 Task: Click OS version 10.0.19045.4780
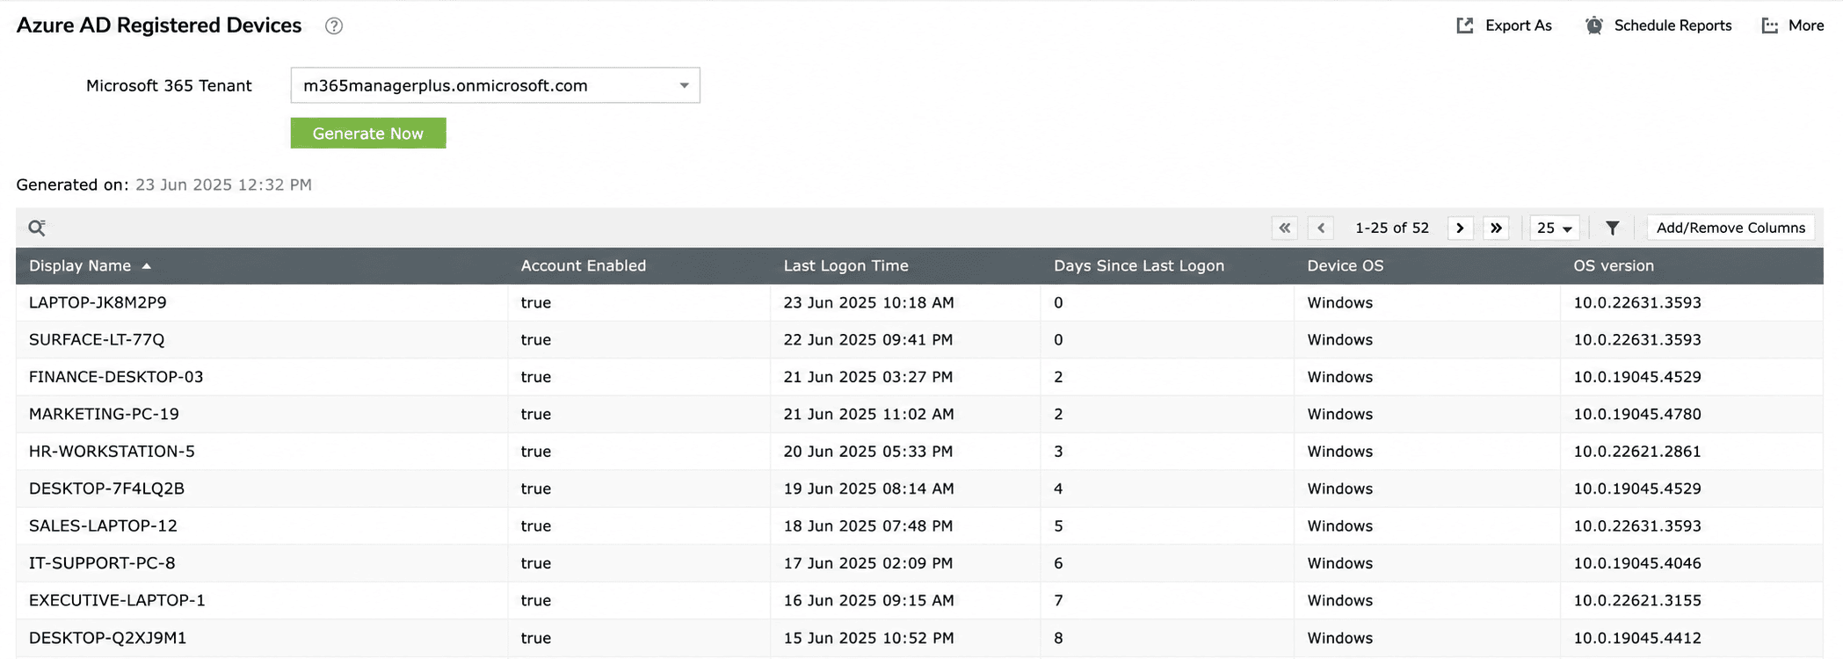pos(1637,414)
